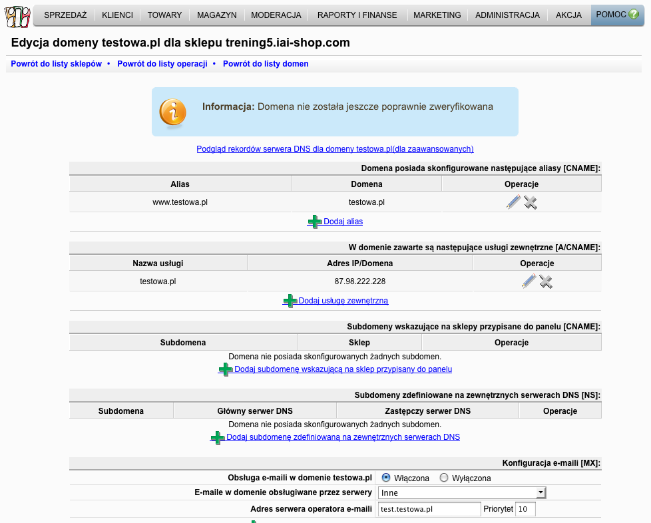Edit the www.testowa.pl alias with pencil icon

tap(513, 202)
